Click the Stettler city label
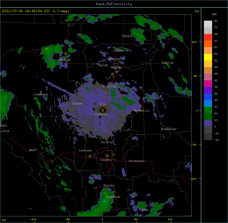The width and height of the screenshot is (228, 223). (x=168, y=63)
